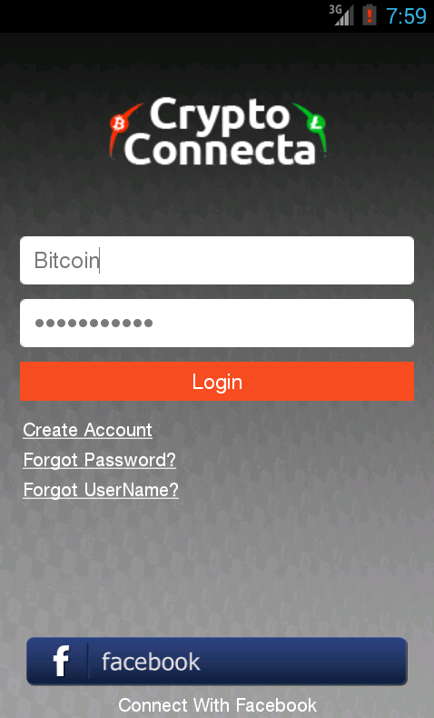Tap the green Litecoin coin icon in logo

316,123
